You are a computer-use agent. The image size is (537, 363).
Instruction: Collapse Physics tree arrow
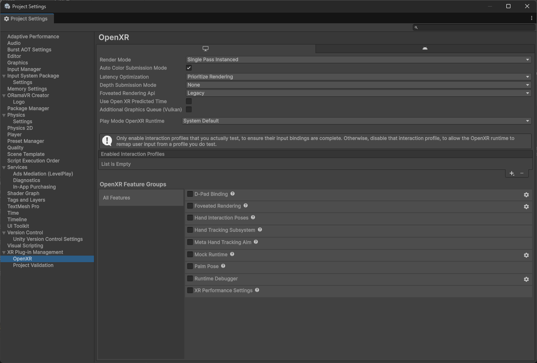(x=4, y=115)
